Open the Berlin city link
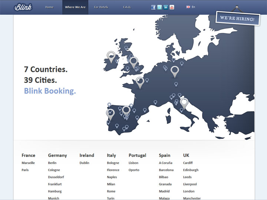The height and width of the screenshot is (200, 267). [52, 163]
